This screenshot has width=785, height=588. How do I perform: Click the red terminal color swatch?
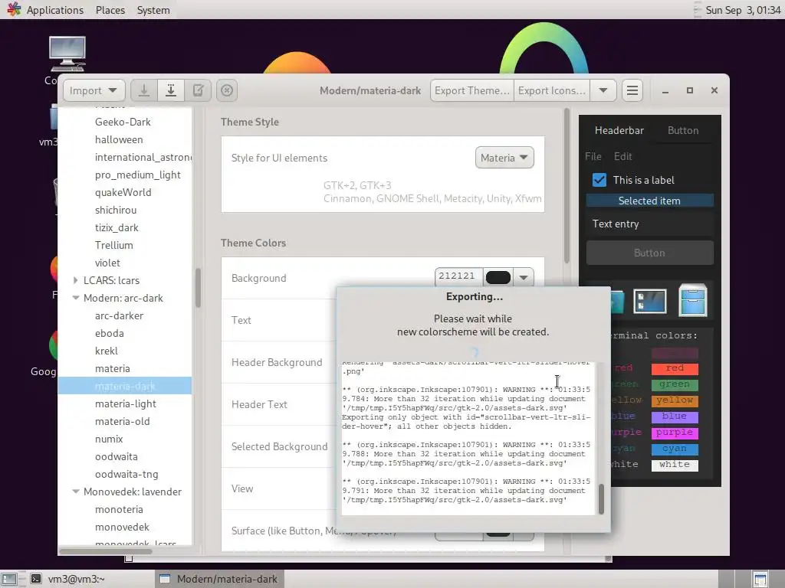click(x=675, y=368)
